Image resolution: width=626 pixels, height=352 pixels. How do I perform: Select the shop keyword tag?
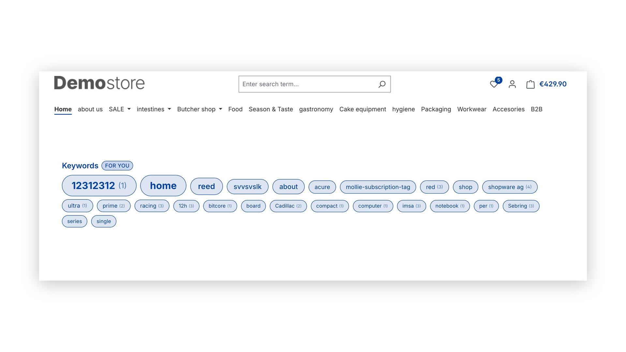click(466, 187)
